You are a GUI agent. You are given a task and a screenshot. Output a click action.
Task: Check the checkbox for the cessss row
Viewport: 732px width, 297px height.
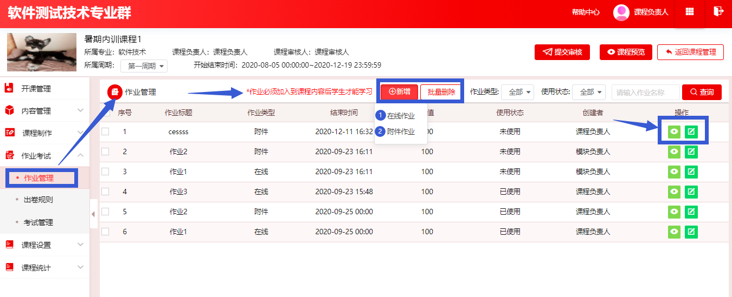pyautogui.click(x=105, y=131)
